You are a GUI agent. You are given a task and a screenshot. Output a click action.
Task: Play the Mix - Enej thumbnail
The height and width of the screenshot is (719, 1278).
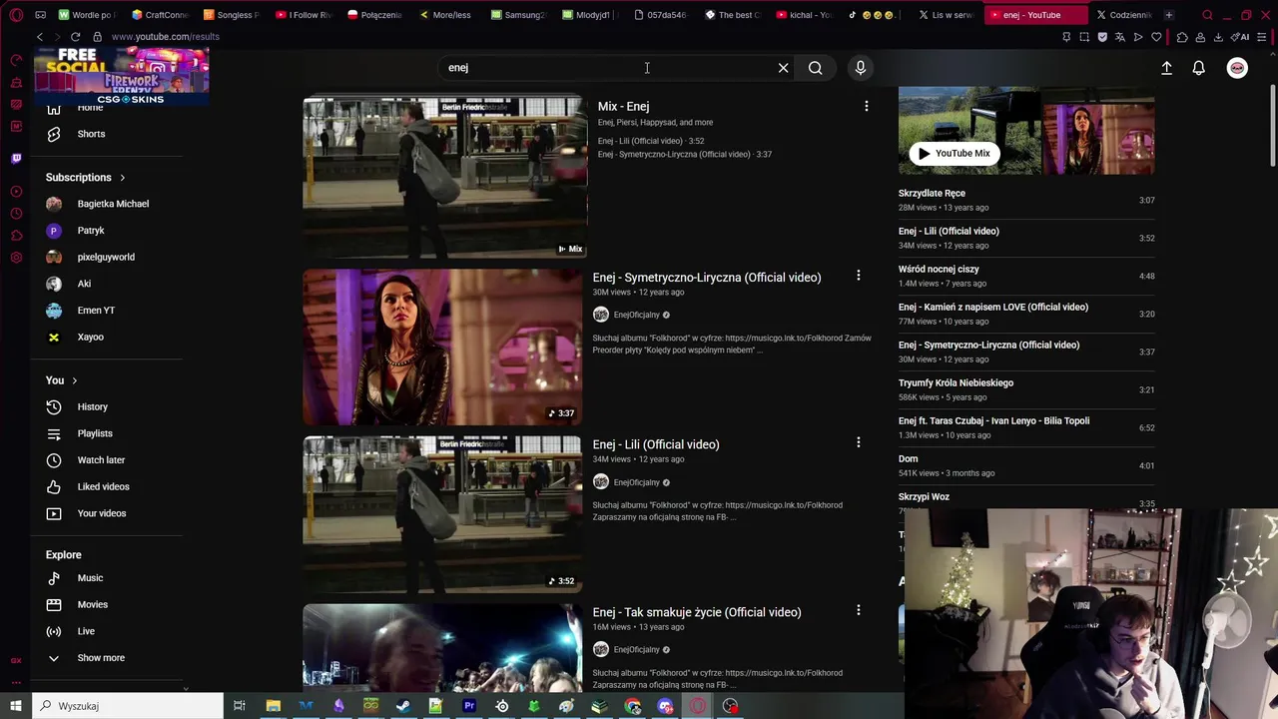[445, 177]
